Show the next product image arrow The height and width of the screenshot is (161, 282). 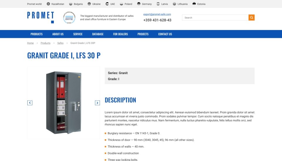coord(97,103)
